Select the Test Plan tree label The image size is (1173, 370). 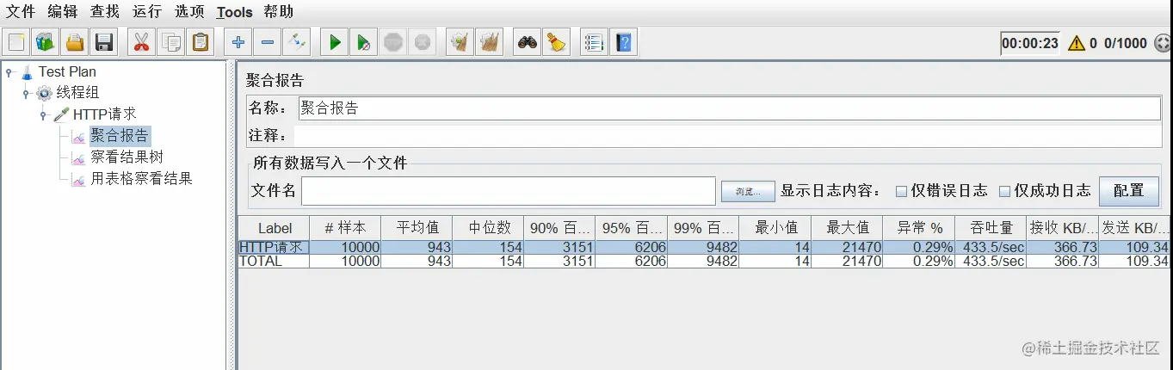[x=67, y=71]
